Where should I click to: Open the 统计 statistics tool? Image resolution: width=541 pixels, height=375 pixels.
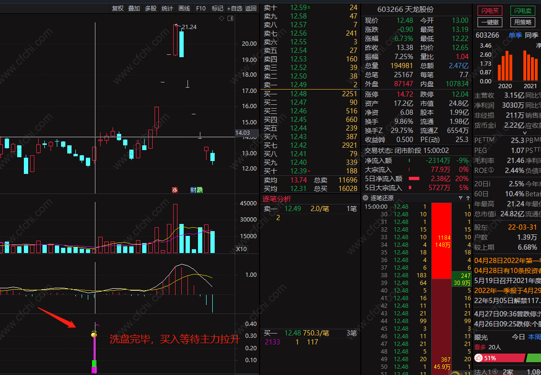point(167,8)
